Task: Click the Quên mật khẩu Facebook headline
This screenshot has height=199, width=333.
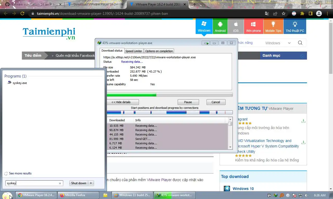Action: [75, 55]
